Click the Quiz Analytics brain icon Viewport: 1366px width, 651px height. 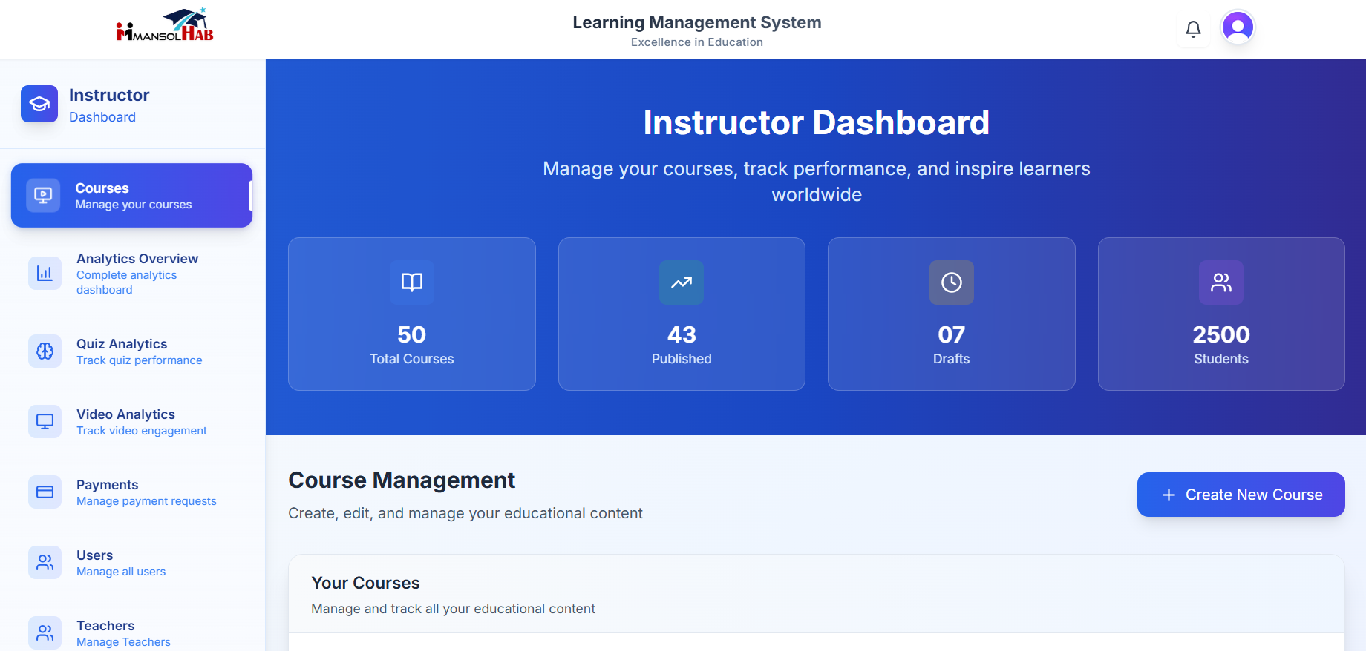pos(45,351)
